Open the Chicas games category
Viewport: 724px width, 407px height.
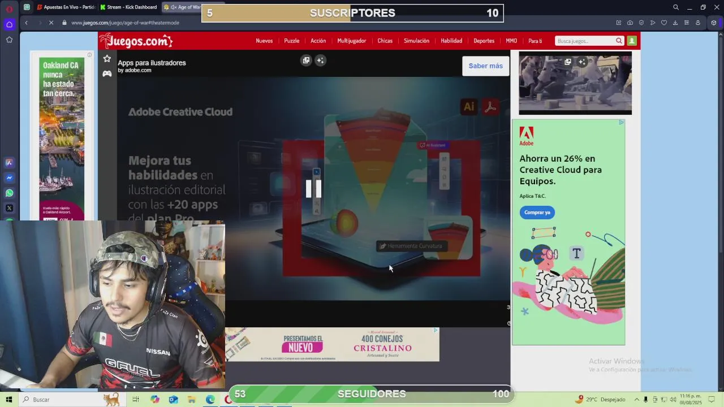(385, 41)
